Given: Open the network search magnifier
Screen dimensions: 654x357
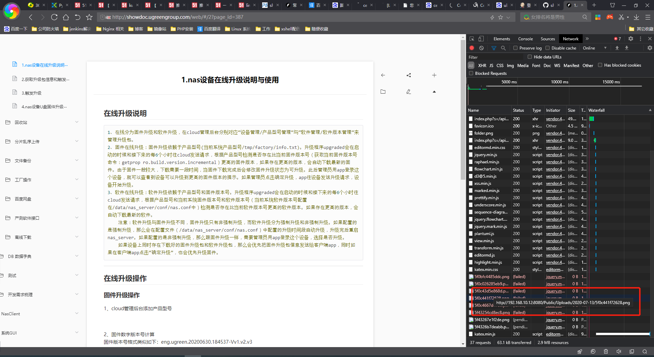Looking at the screenshot, I should [503, 48].
